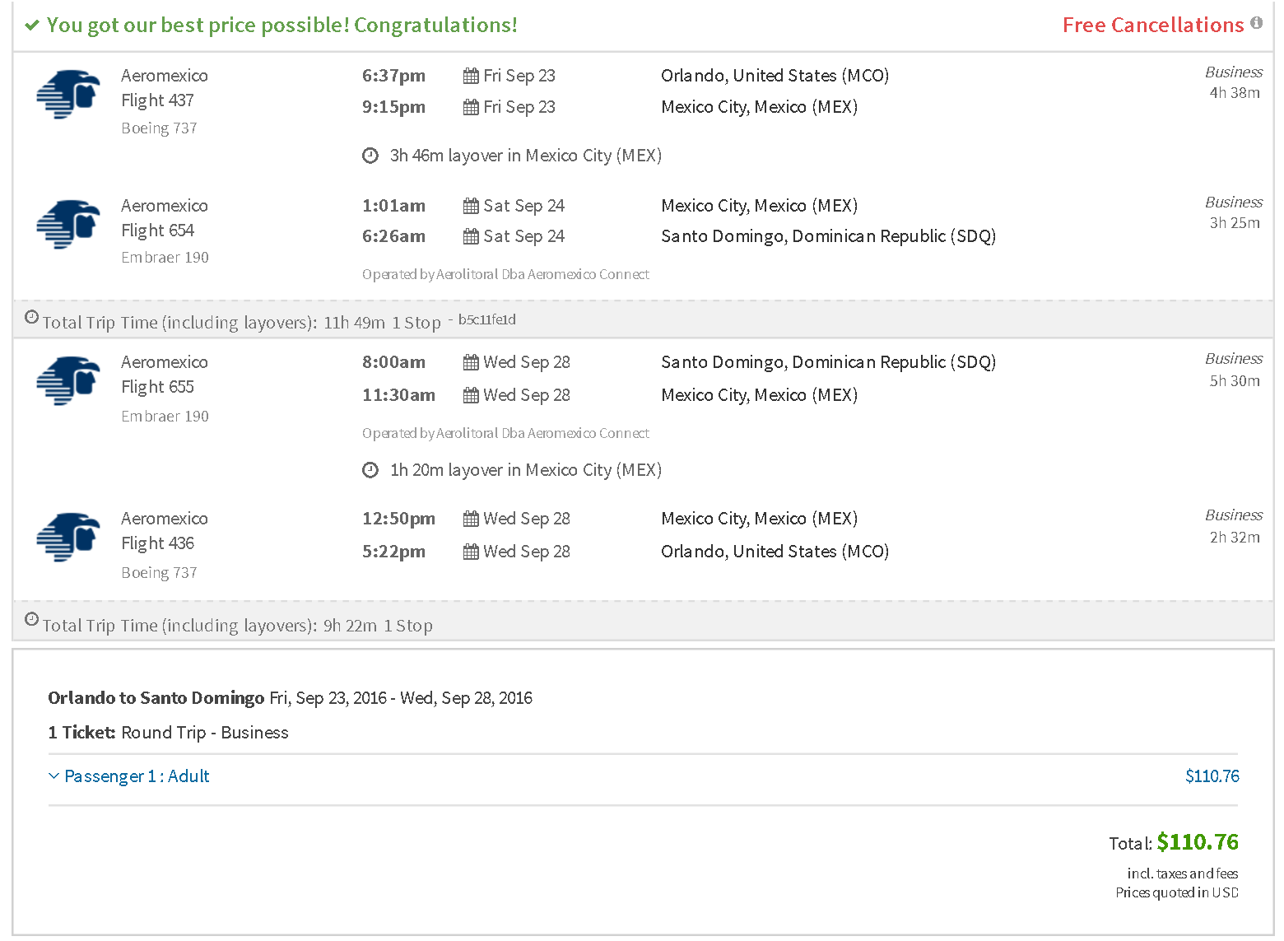Click the 'Prices quoted in USD' note
Screen dimensions: 1284x941
(1177, 892)
